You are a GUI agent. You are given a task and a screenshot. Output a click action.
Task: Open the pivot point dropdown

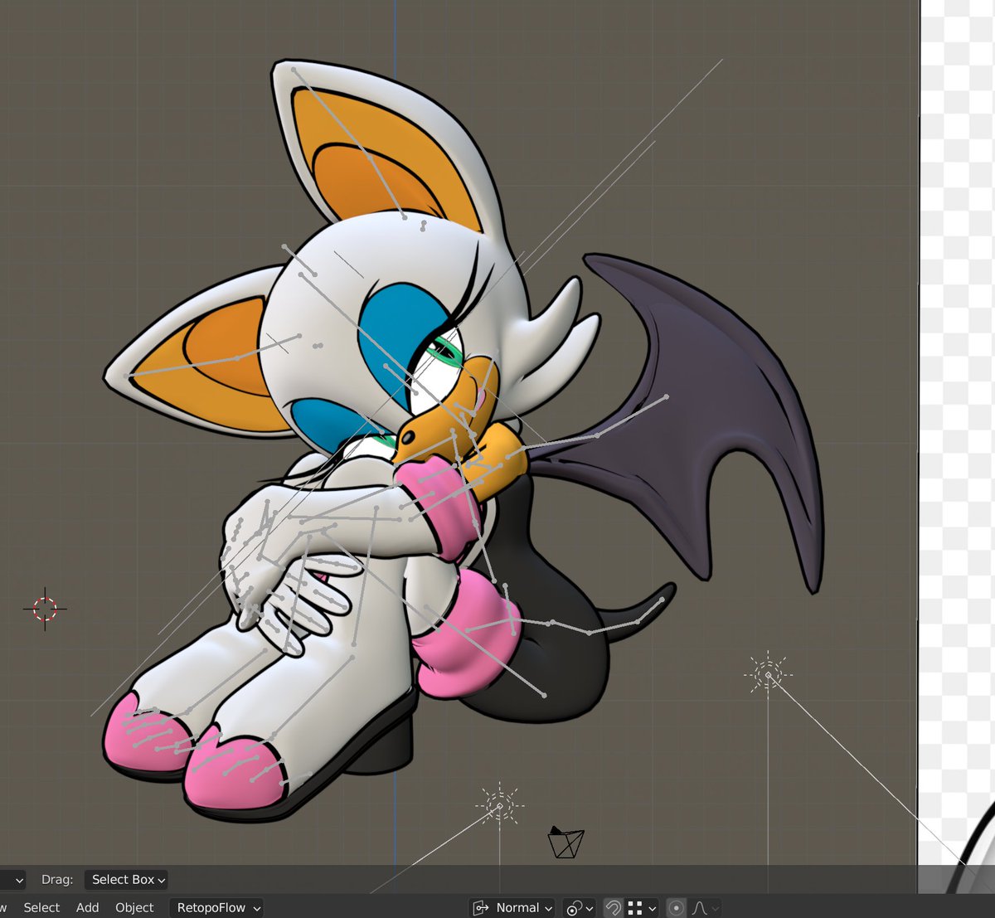578,908
